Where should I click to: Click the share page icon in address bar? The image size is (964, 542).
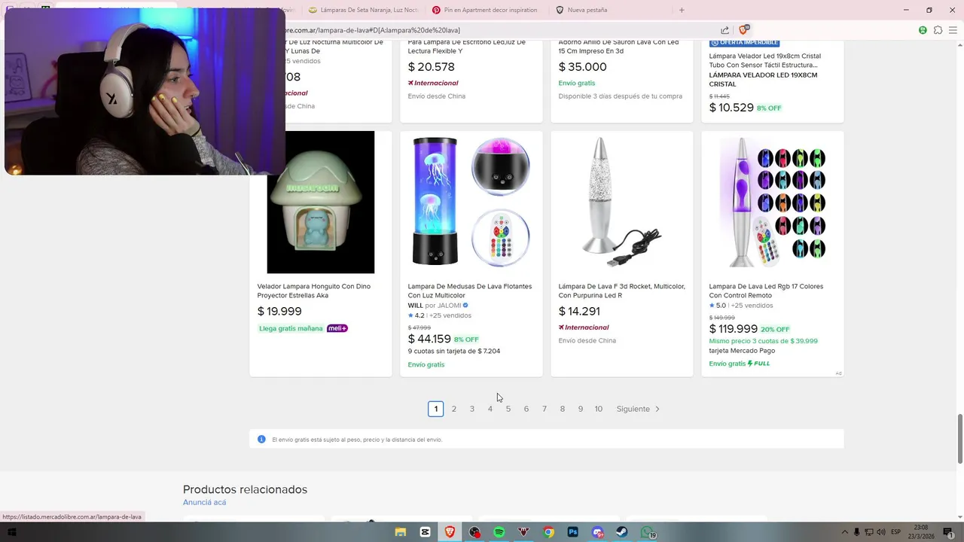725,30
